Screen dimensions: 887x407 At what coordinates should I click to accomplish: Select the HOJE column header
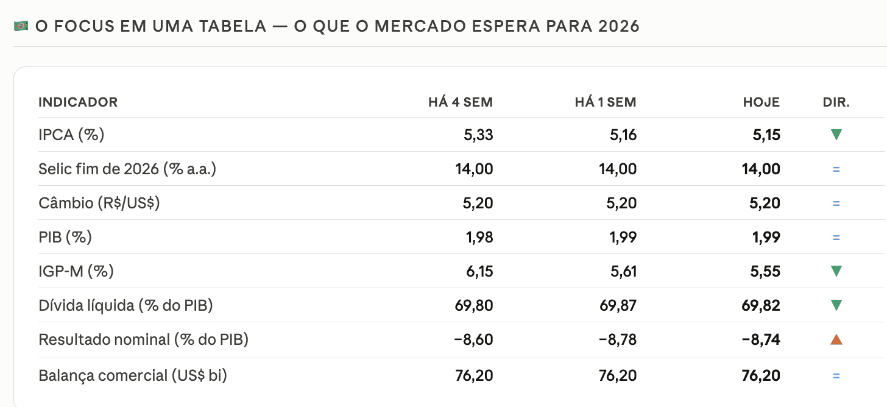pyautogui.click(x=762, y=102)
